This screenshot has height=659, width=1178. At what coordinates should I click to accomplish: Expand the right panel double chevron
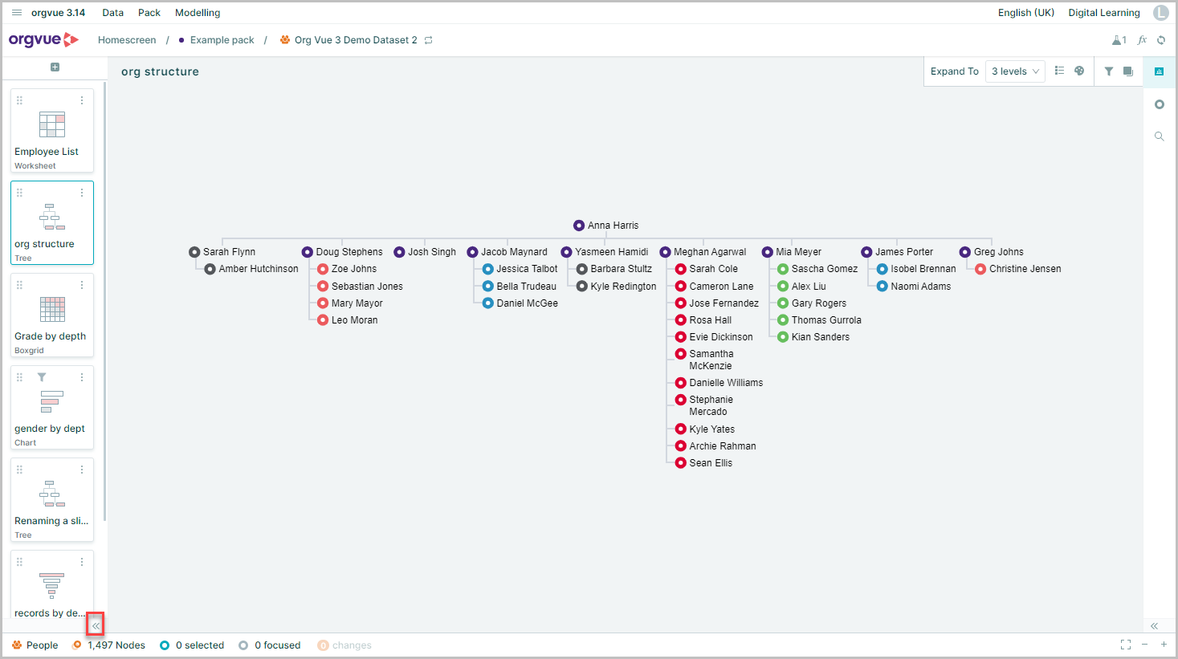(x=1154, y=626)
